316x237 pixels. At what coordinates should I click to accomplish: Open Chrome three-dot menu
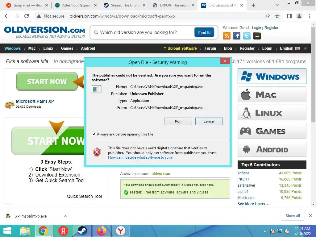309,16
